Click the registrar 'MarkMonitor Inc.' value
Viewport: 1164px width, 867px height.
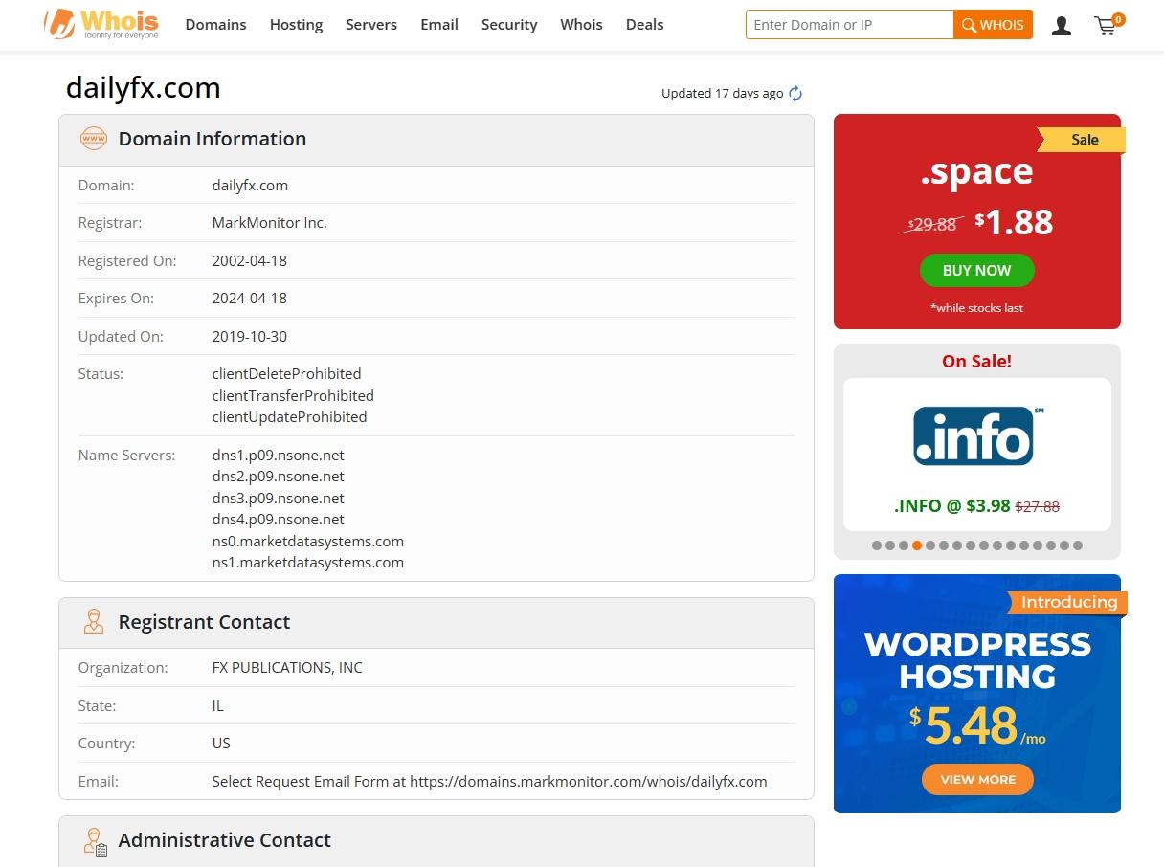(269, 223)
